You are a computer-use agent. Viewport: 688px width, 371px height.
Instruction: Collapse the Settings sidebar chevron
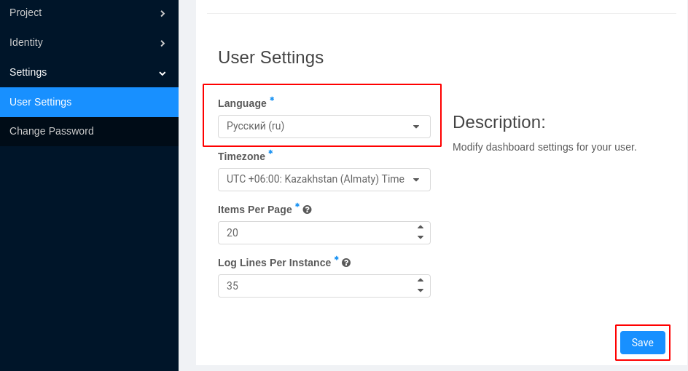(163, 73)
